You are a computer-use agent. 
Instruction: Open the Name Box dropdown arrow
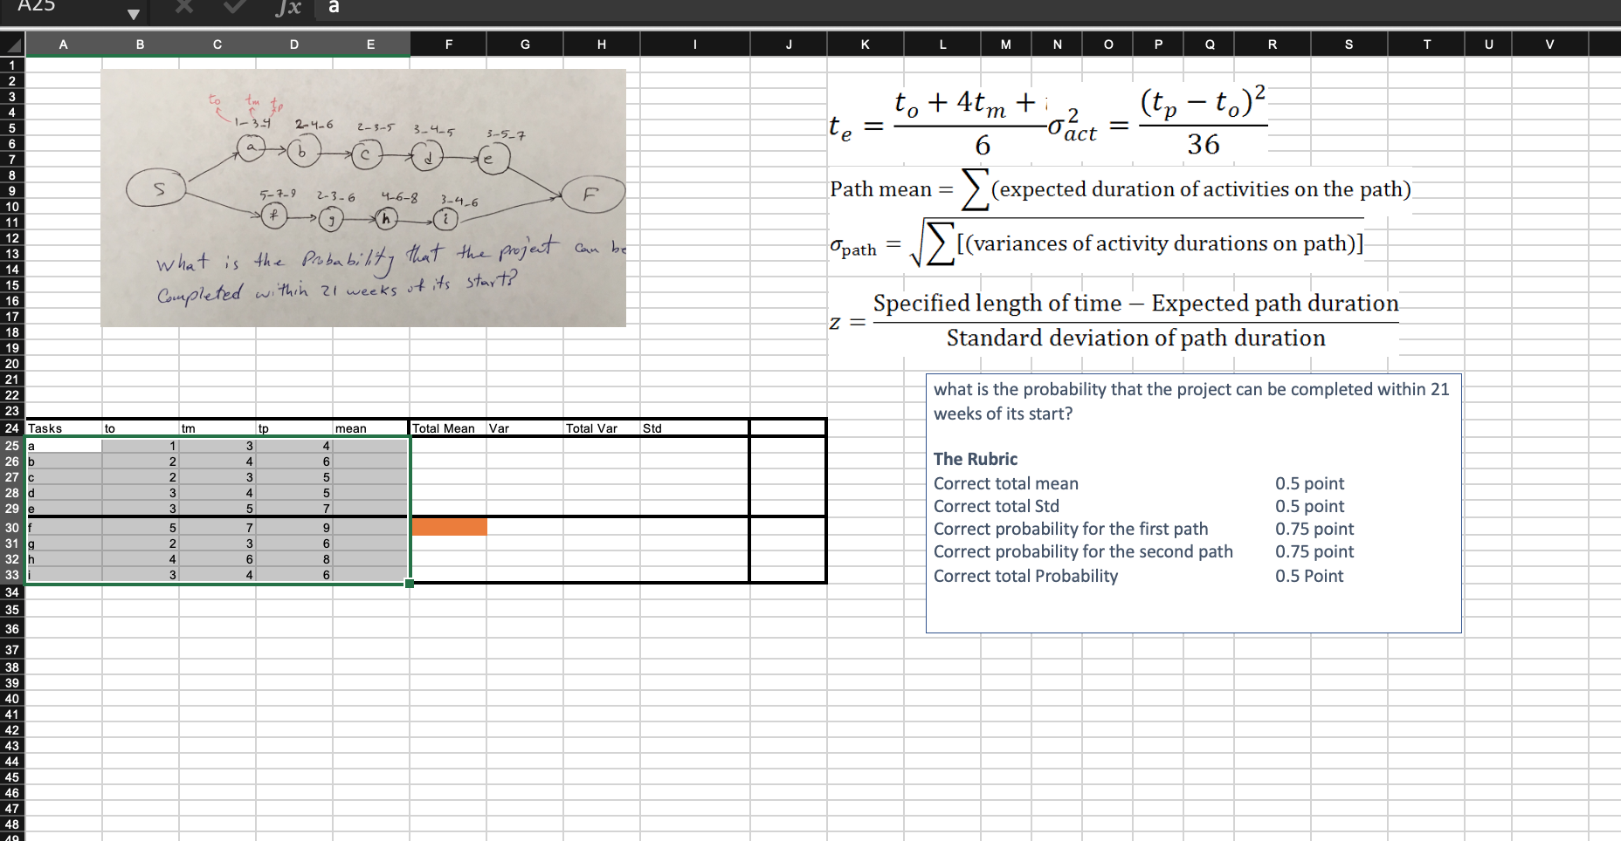[x=134, y=13]
